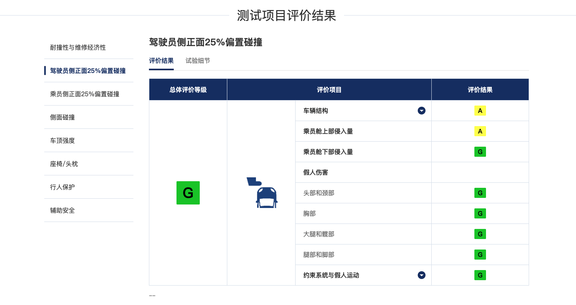Select 驾驶员侧正面25%偏置碰撞 in the sidebar

pos(89,71)
